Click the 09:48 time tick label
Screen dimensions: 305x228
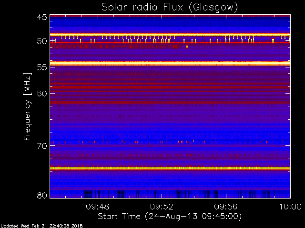tap(98, 207)
